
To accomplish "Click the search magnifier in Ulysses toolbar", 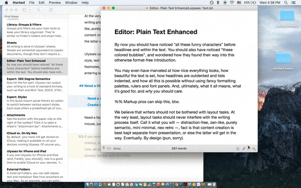I will coord(39,10).
